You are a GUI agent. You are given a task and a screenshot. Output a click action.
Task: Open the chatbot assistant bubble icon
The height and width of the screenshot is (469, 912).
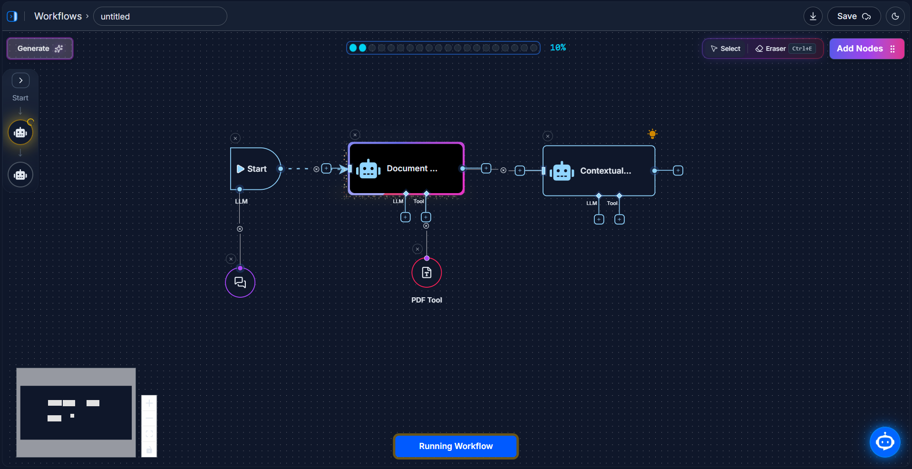point(884,442)
